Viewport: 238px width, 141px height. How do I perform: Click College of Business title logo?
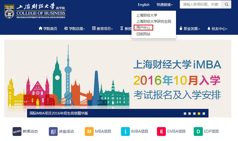click(41, 11)
